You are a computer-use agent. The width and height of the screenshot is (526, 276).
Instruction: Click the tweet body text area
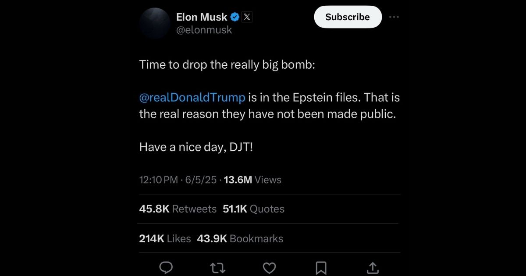pos(269,105)
